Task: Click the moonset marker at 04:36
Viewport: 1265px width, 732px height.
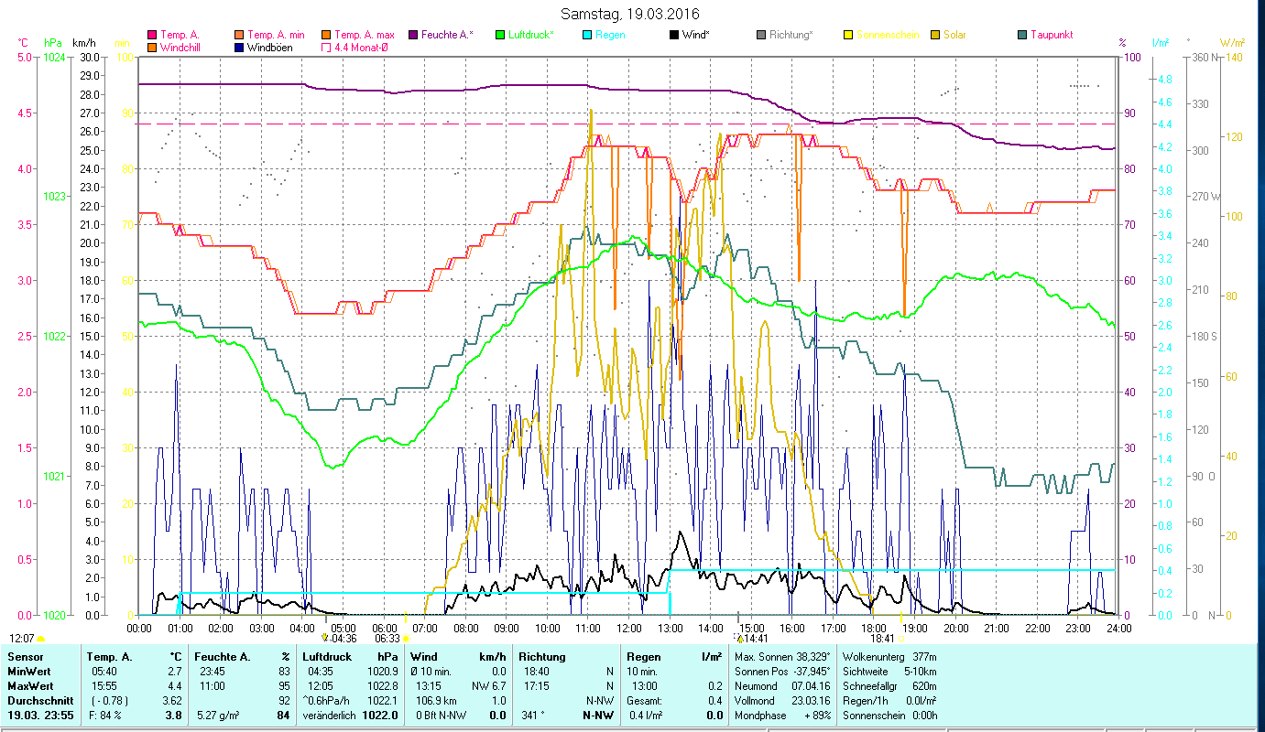Action: [324, 637]
